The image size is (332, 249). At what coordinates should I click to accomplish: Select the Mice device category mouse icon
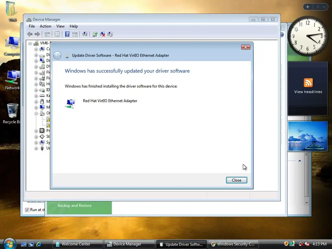tap(42, 101)
